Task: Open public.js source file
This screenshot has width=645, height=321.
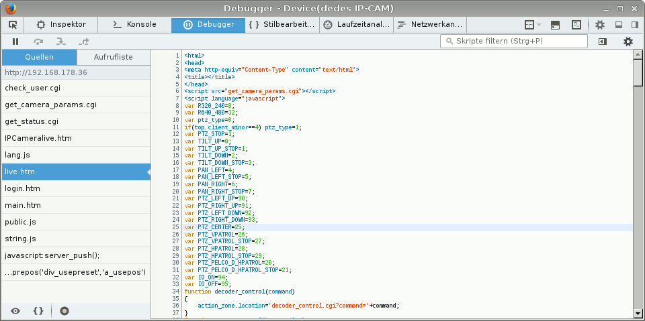Action: [76, 222]
